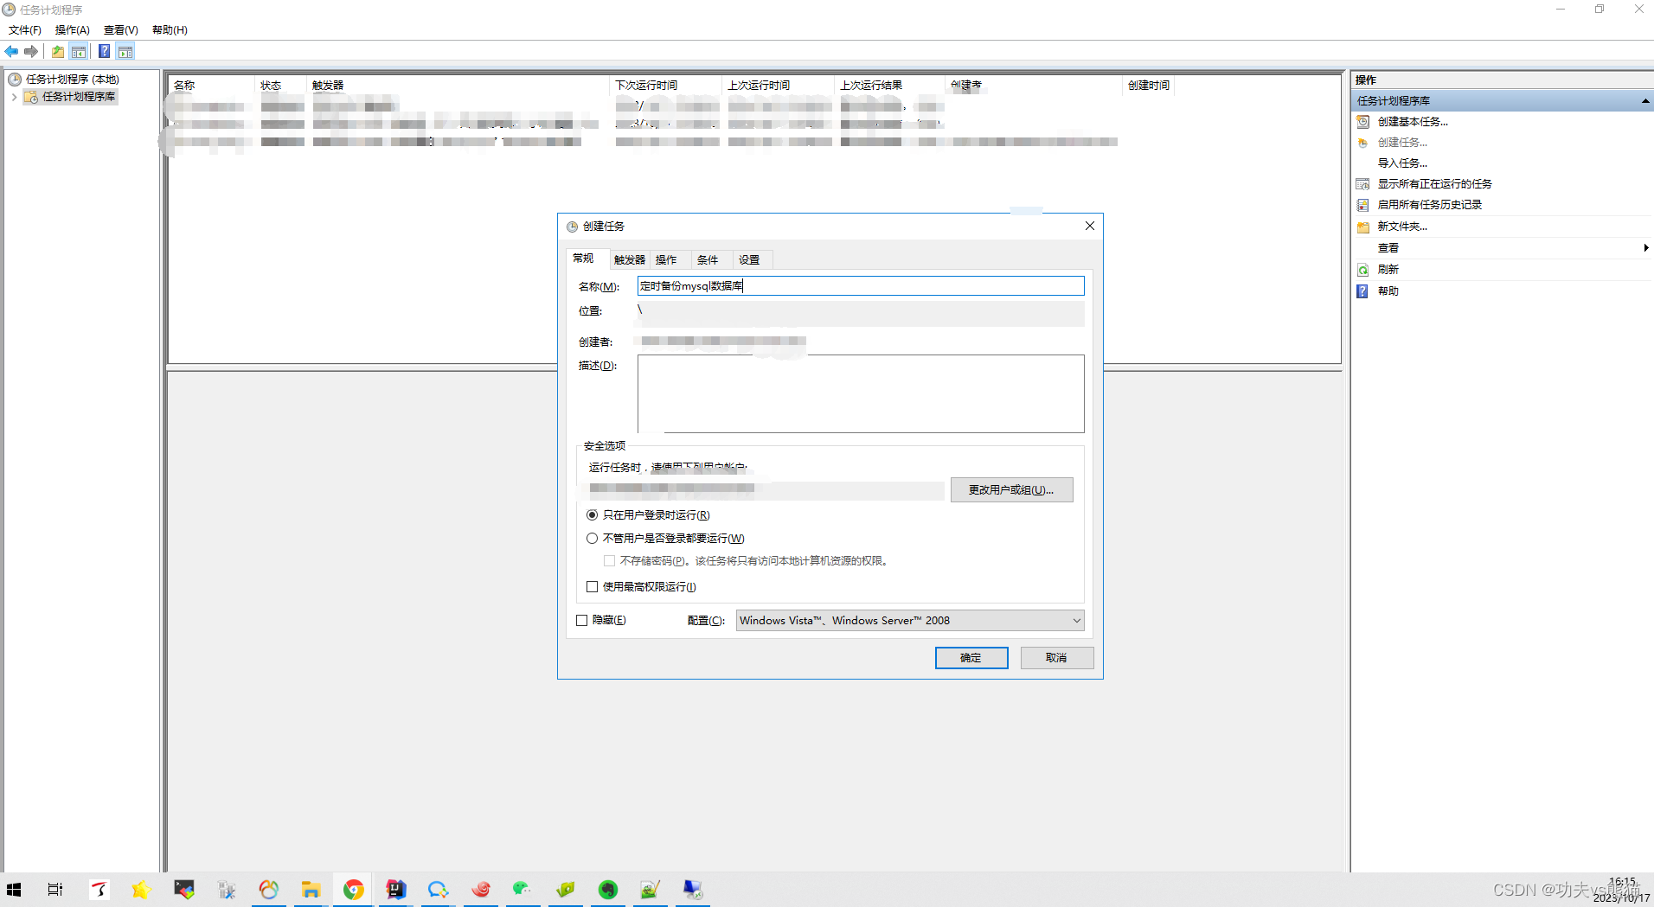The image size is (1654, 907).
Task: Open the 查看(V) menu
Action: (119, 29)
